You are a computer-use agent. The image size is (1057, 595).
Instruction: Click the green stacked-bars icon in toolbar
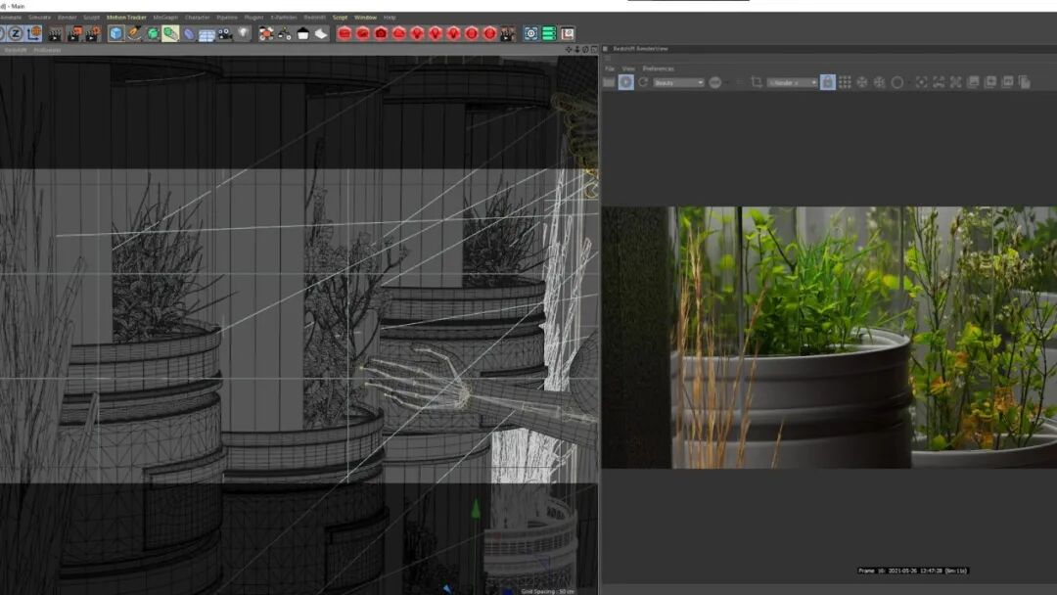click(549, 33)
